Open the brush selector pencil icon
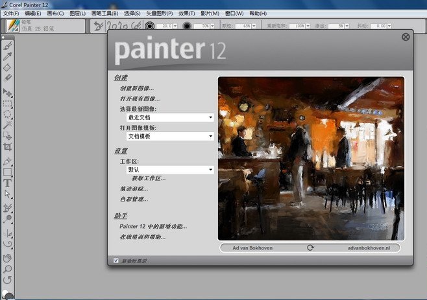427x300 pixels. pyautogui.click(x=13, y=26)
